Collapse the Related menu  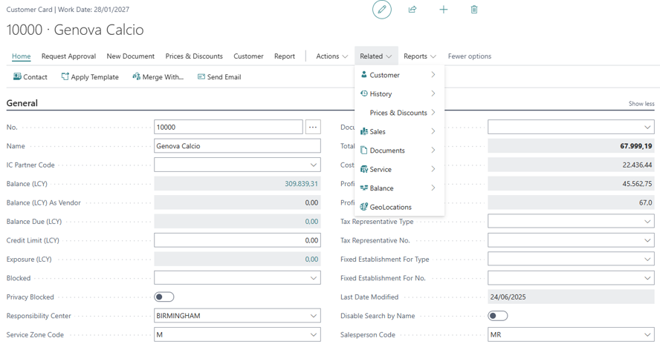pos(376,56)
